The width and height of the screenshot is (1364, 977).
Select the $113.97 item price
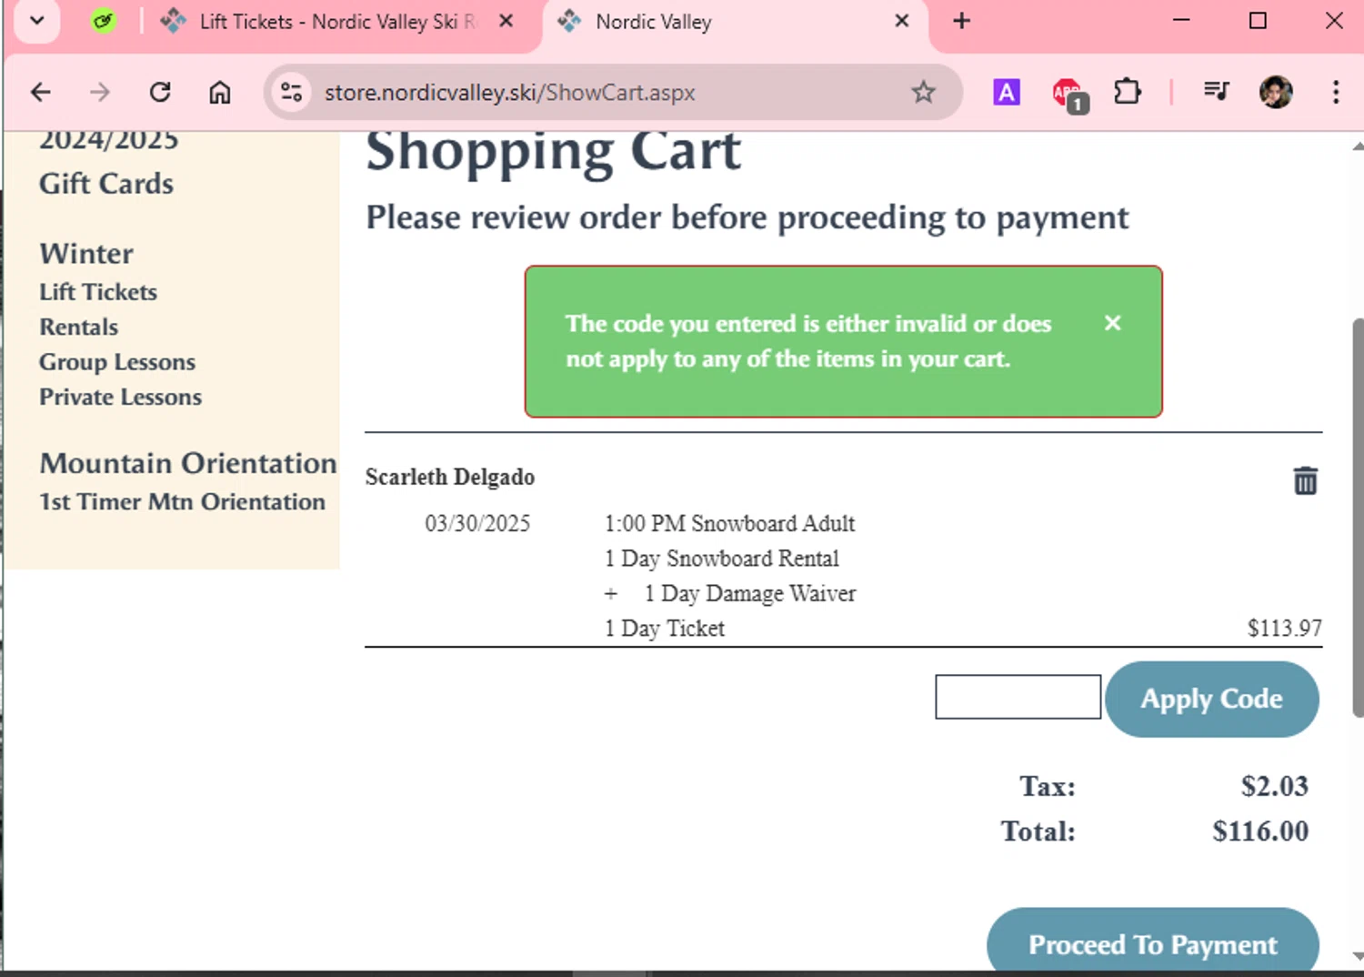click(x=1284, y=629)
